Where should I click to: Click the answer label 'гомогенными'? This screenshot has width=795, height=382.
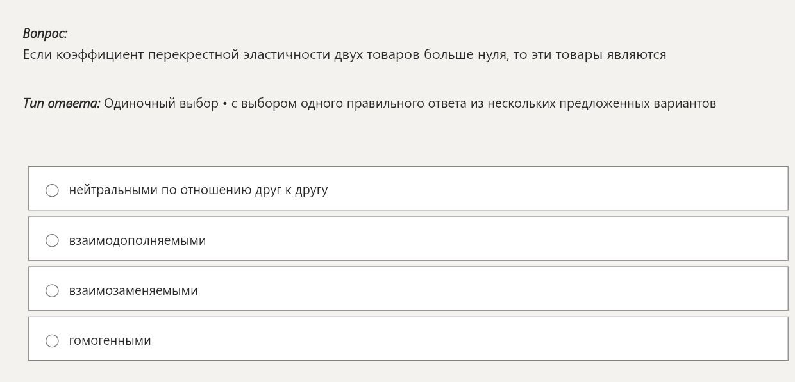110,340
